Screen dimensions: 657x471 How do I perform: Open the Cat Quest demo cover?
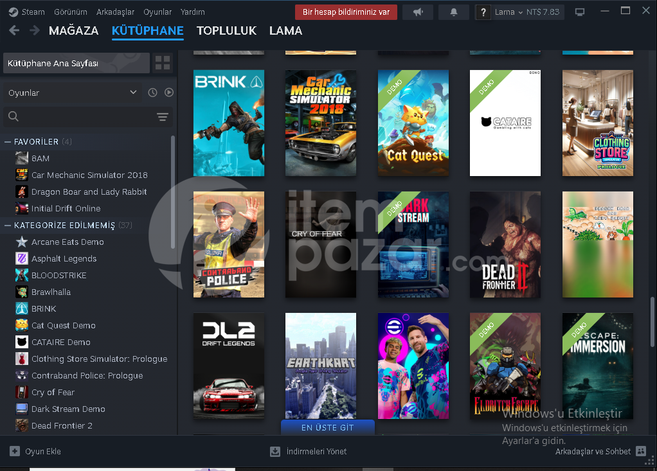(x=413, y=123)
